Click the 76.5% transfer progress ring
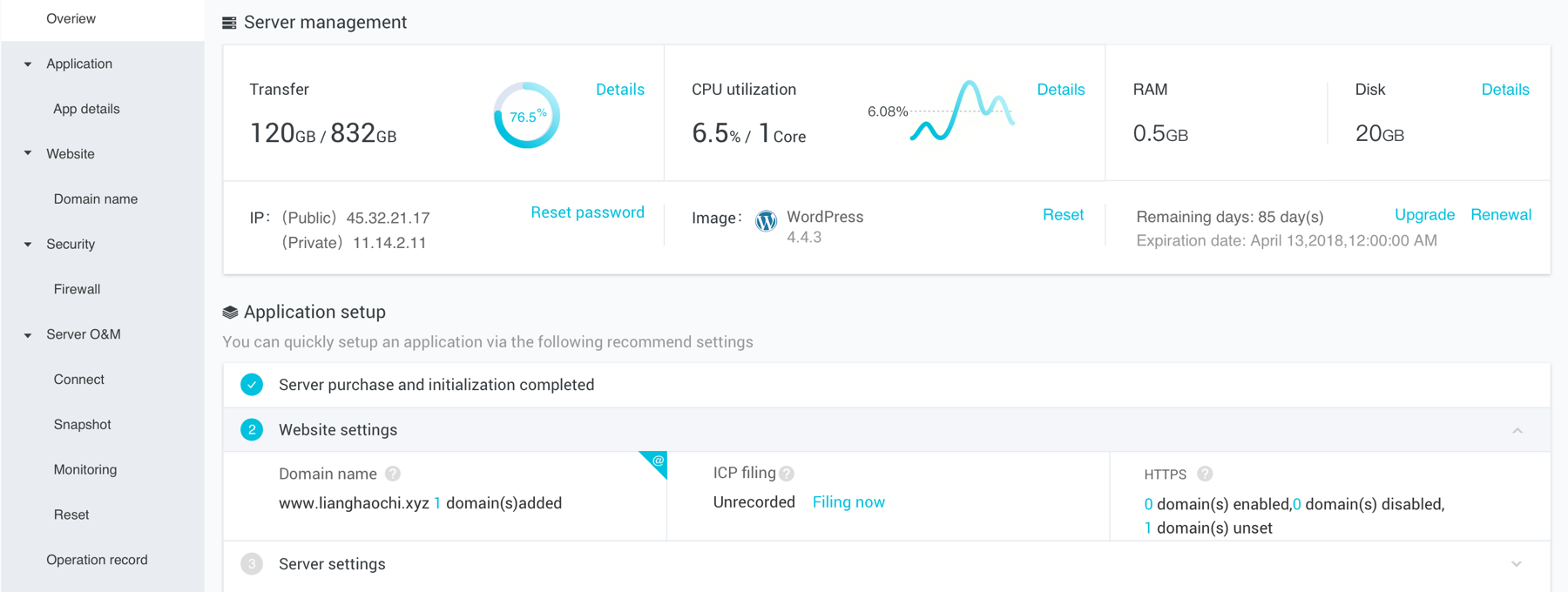 pos(527,116)
